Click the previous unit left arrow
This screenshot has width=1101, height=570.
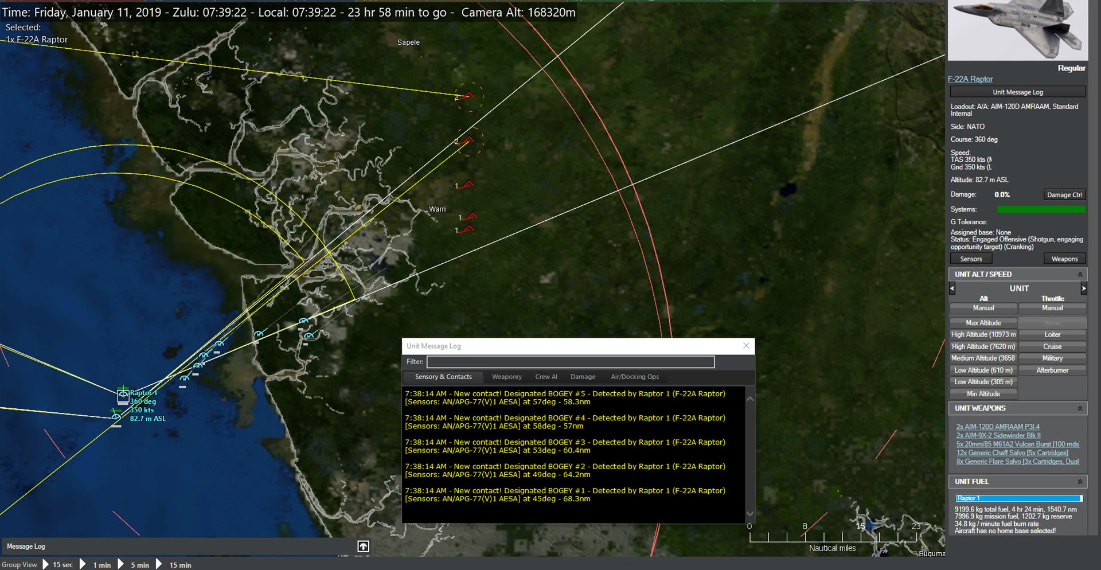coord(952,288)
